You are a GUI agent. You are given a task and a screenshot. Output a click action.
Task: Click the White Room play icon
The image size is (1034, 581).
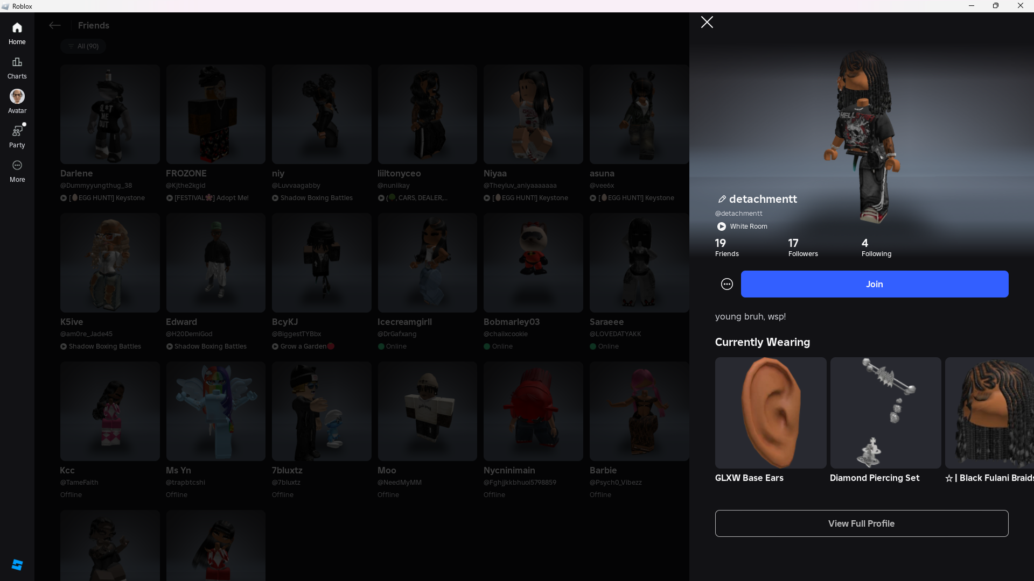(x=721, y=226)
